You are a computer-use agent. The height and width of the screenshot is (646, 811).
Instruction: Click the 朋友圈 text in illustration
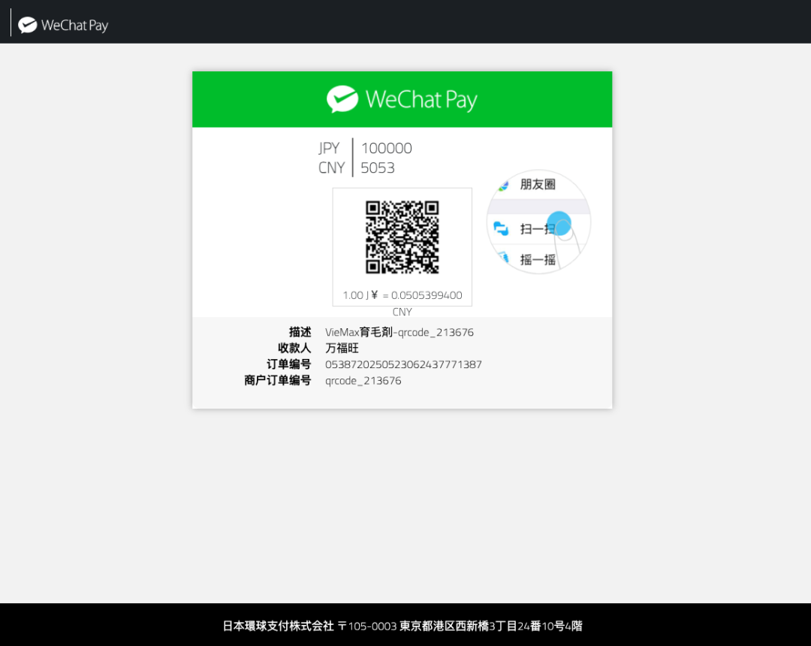538,184
